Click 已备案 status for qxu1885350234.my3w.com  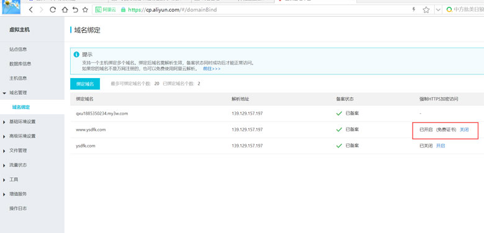(x=352, y=113)
